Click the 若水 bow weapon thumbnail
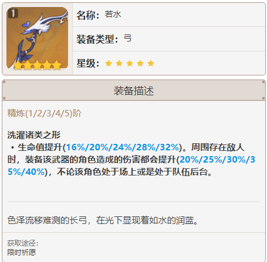The height and width of the screenshot is (262, 267). 37,39
